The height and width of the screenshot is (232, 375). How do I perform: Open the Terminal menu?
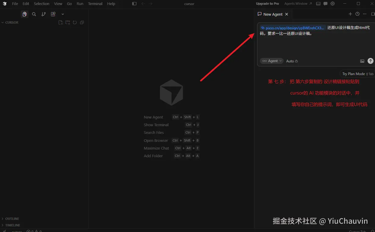[x=95, y=4]
